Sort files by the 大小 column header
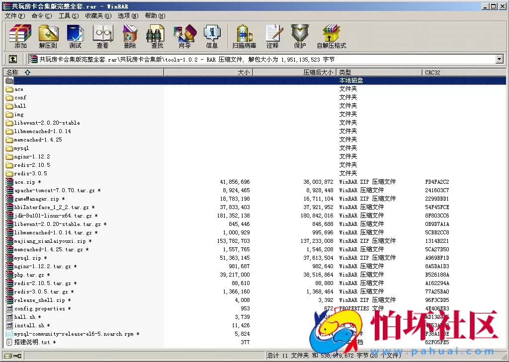Image resolution: width=509 pixels, height=362 pixels. (244, 72)
